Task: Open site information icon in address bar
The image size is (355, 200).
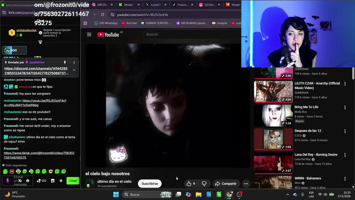Action: pos(112,14)
